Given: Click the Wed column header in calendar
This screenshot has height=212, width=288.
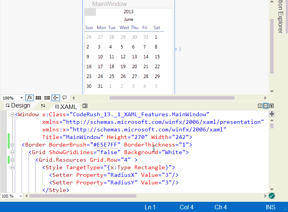Looking at the screenshot, I should [x=124, y=28].
